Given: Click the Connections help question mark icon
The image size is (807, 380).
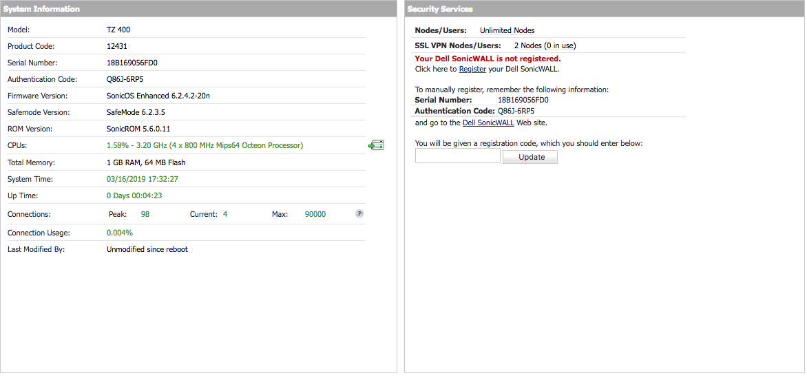Looking at the screenshot, I should [x=359, y=213].
